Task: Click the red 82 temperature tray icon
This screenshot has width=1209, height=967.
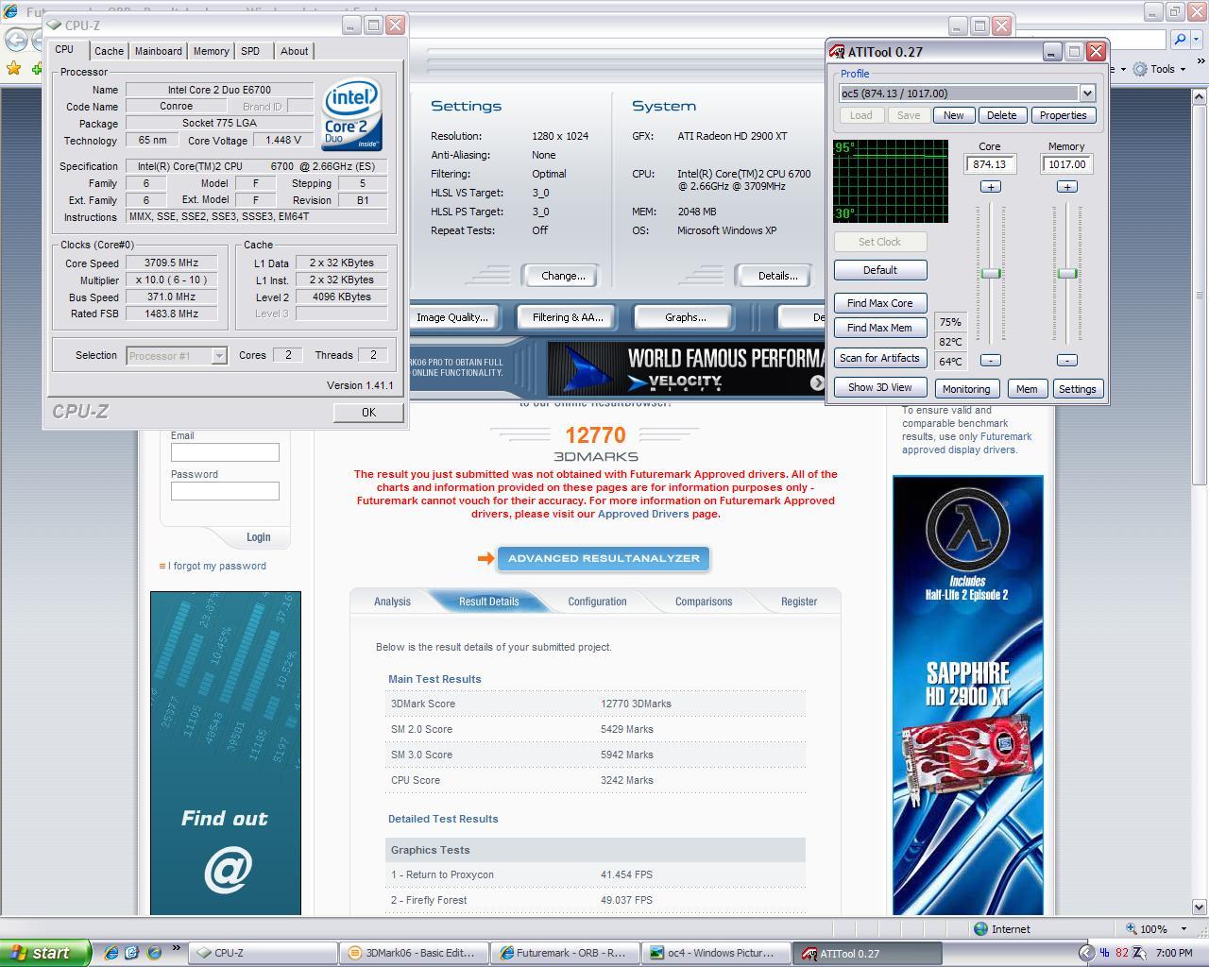Action: tap(1122, 953)
